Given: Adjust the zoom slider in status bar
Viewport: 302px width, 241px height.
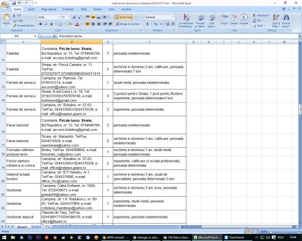Looking at the screenshot, I should [x=285, y=232].
